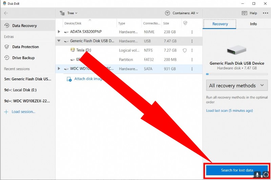271x180 pixels.
Task: Click Search for lost data button
Action: pos(236,170)
